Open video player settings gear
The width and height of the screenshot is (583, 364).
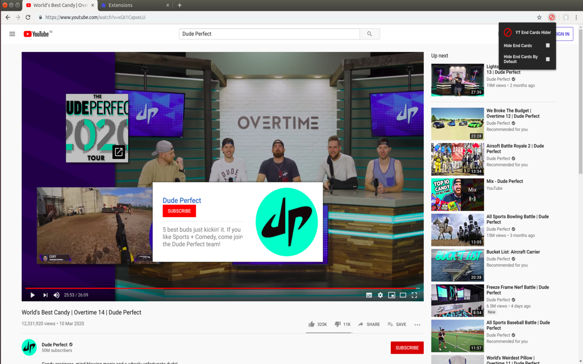pyautogui.click(x=380, y=295)
